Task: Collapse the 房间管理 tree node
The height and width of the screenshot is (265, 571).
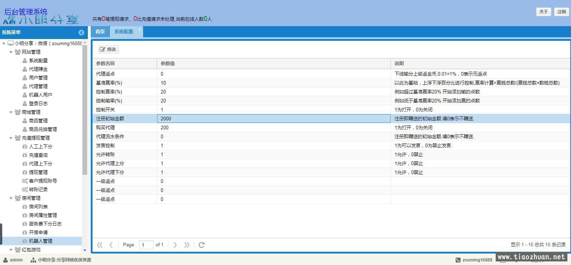Action: [x=11, y=198]
